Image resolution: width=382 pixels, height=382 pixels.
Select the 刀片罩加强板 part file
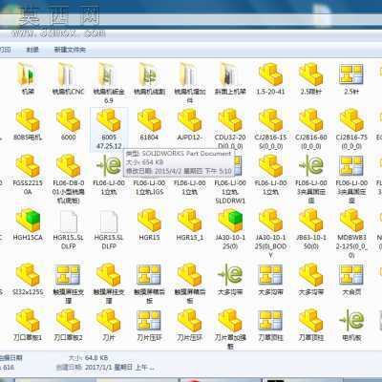tap(230, 329)
